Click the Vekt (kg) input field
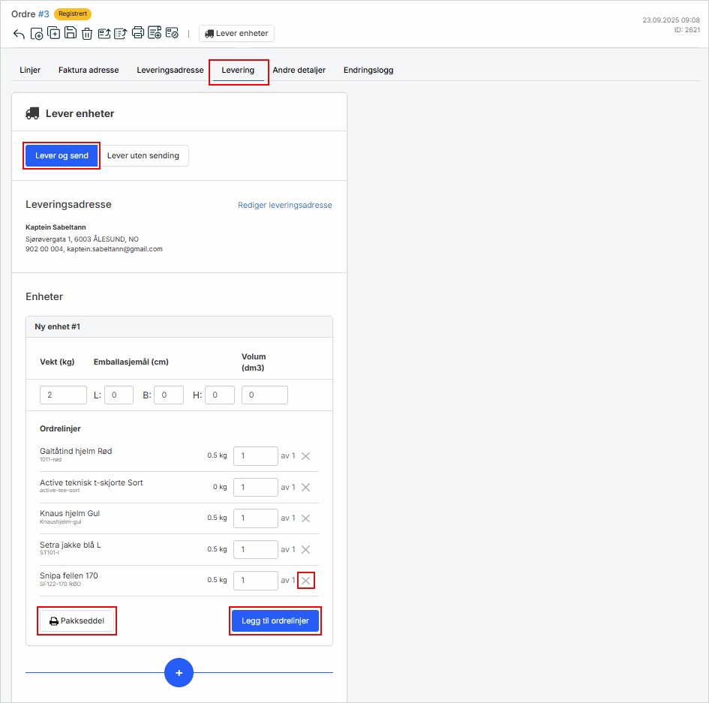 point(63,395)
